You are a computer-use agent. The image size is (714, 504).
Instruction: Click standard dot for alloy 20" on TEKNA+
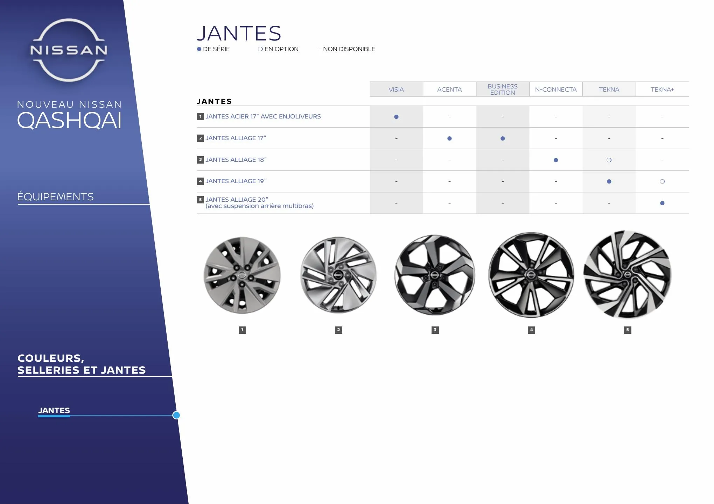(662, 203)
